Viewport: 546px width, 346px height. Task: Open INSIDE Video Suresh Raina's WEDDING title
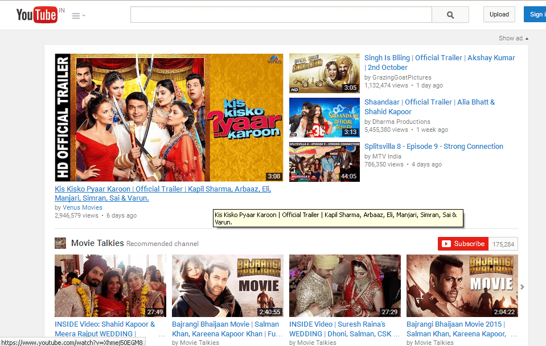pyautogui.click(x=344, y=329)
